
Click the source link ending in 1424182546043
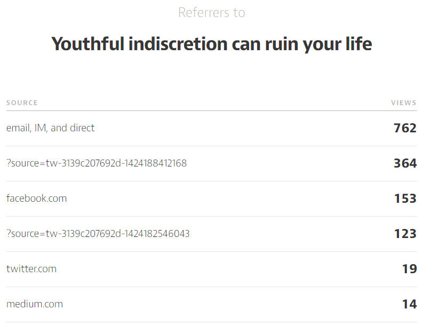[98, 234]
